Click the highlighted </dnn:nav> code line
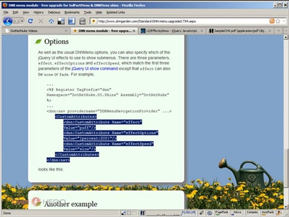Viewport: 289px width, 217px height. tap(58, 160)
